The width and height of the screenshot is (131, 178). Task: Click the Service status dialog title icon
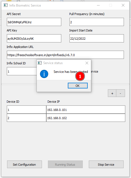[39, 63]
